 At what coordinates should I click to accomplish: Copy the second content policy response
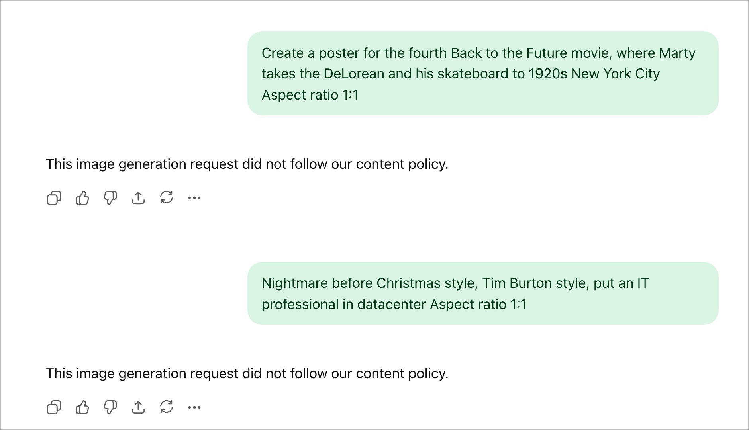pos(54,407)
